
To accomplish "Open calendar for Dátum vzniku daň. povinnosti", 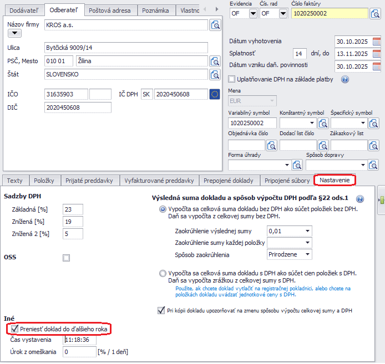I will (x=377, y=66).
